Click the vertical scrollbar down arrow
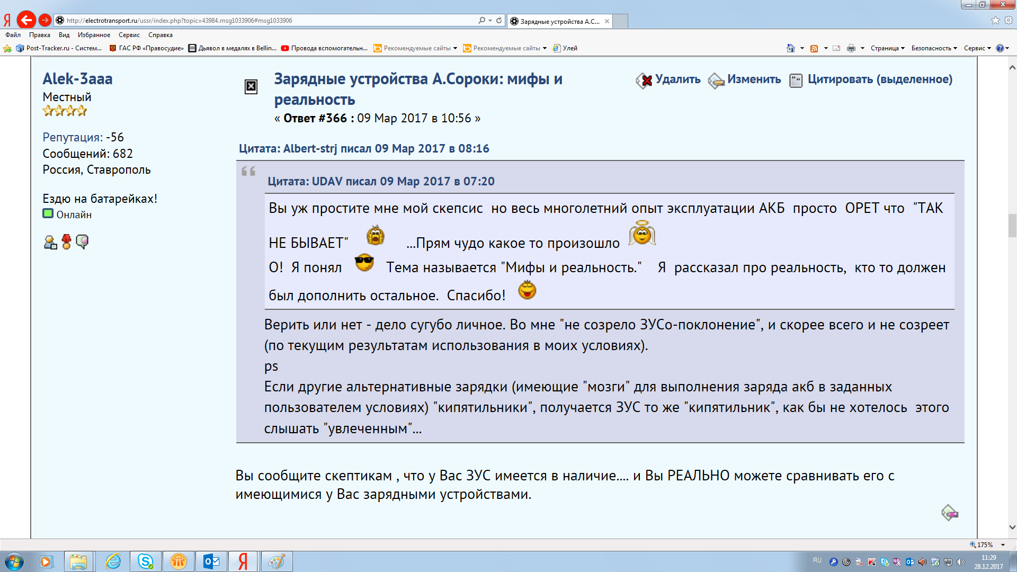 point(1012,527)
